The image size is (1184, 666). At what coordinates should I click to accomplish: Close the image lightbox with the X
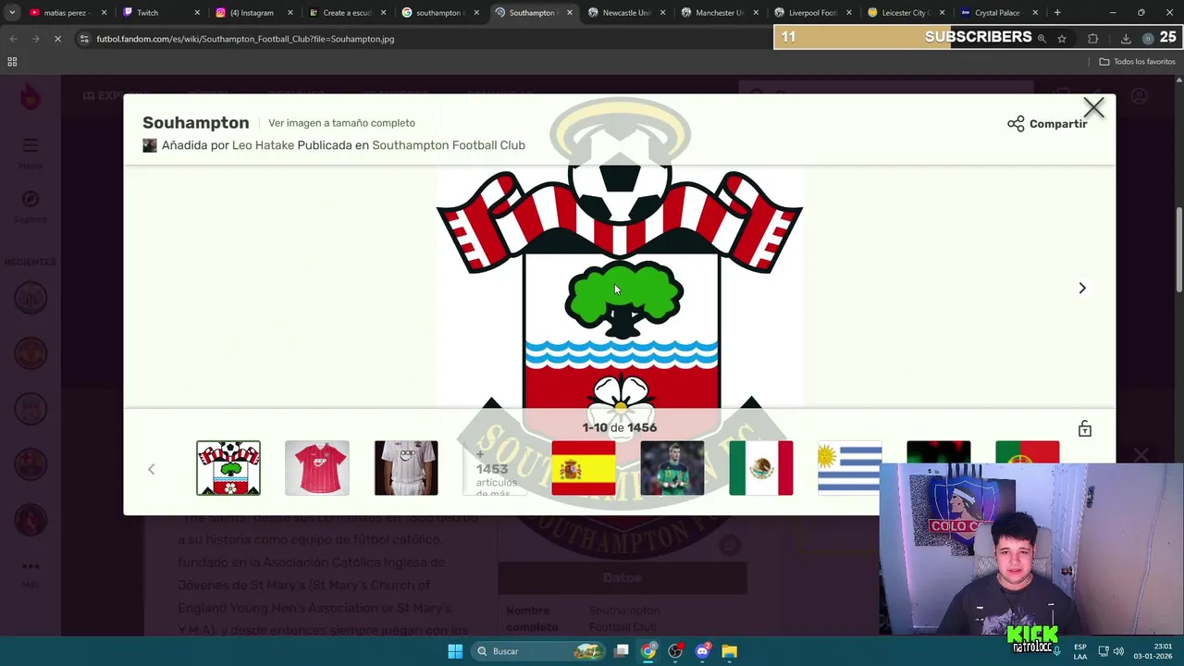point(1093,108)
